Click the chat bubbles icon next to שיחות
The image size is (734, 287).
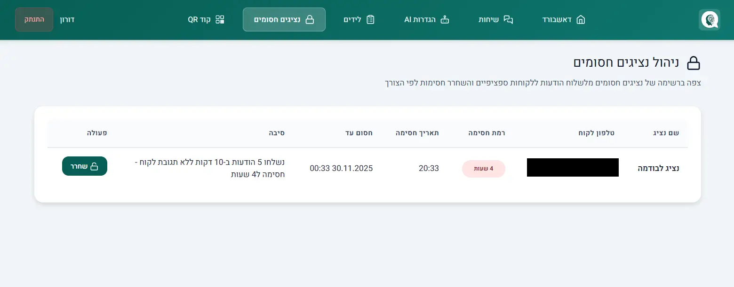click(509, 19)
